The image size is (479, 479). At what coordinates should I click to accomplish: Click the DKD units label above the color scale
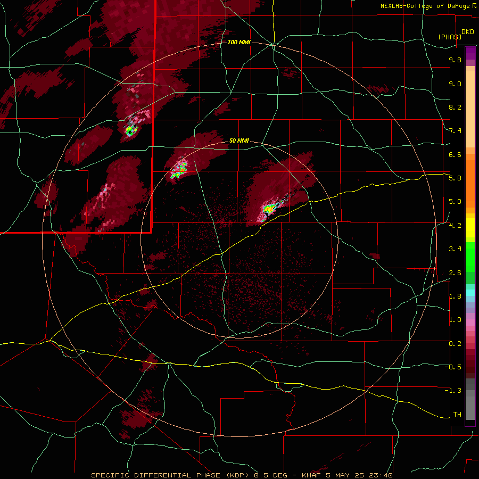[x=468, y=32]
